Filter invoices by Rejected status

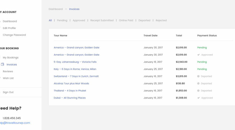click(161, 21)
